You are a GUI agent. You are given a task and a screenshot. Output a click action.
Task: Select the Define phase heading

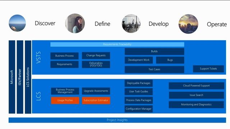[x=102, y=24]
